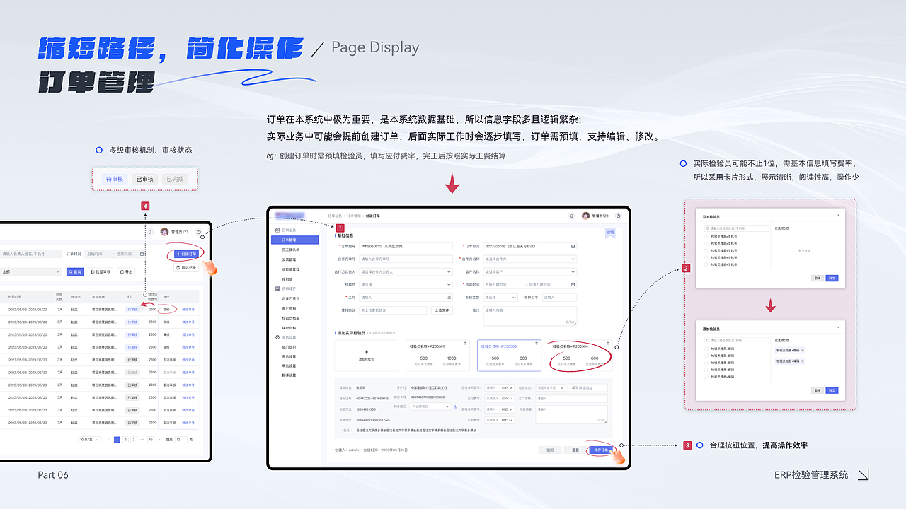Remove the first selected inspector tag in the lower dialog
Viewport: 906px width, 509px height.
coord(802,351)
